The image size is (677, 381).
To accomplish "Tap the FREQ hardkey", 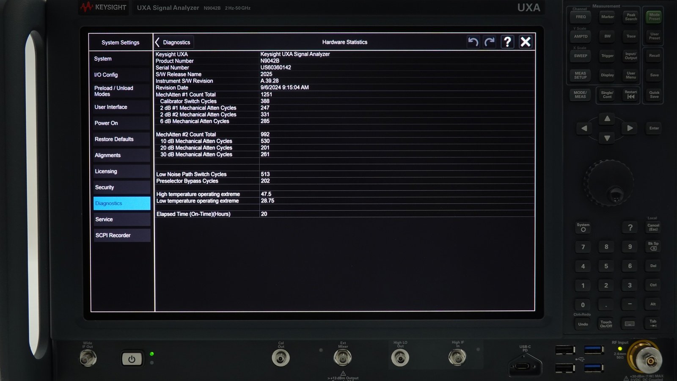I will [581, 17].
